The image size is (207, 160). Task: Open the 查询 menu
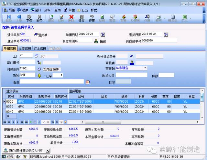coord(58,10)
